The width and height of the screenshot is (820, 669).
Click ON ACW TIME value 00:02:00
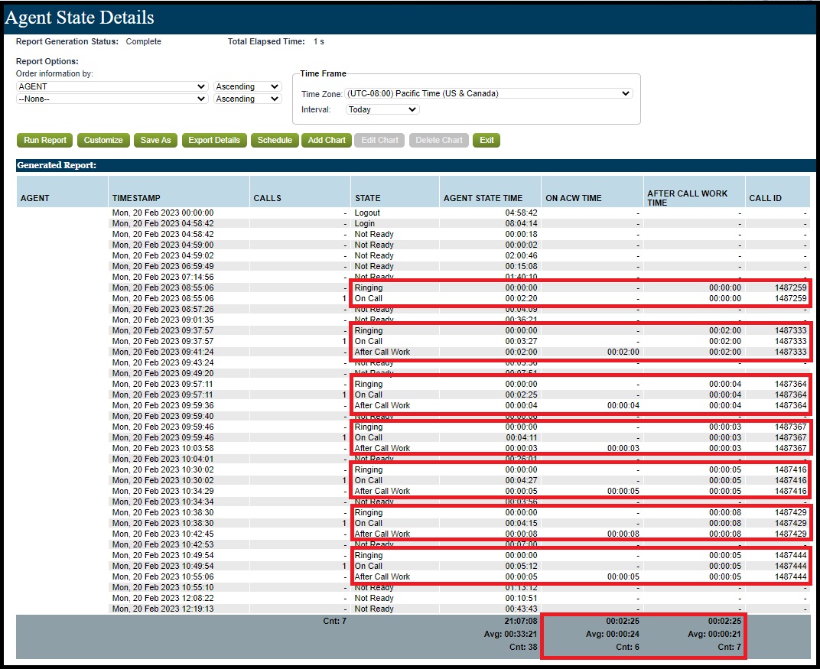point(623,352)
